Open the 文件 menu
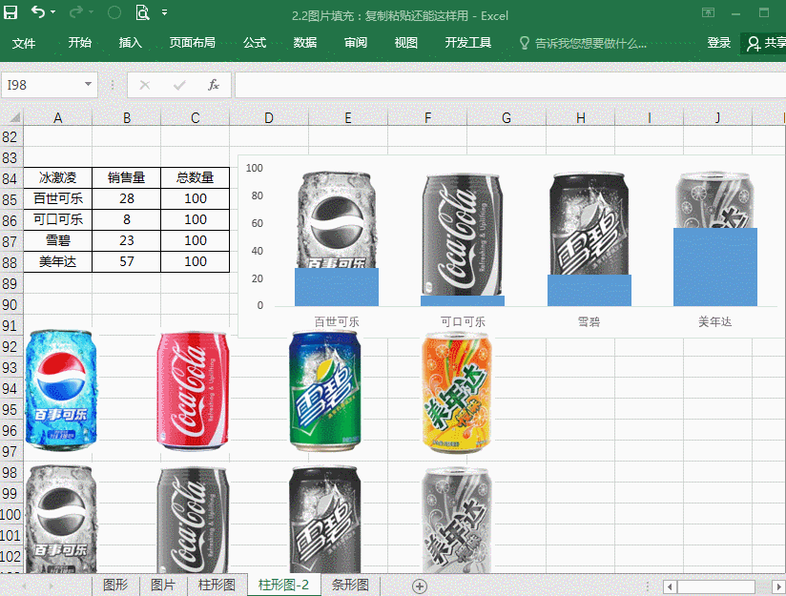 coord(24,43)
